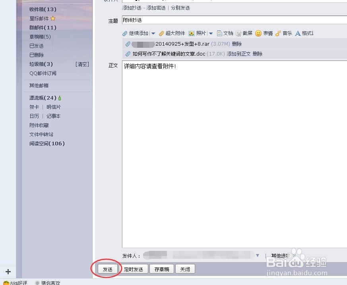Open the 照片 insert options dropdown arrow

[211, 33]
